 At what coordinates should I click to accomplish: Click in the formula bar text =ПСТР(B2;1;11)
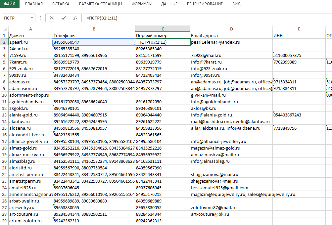[102, 18]
